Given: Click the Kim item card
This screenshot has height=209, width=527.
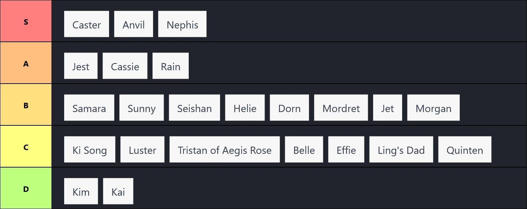Looking at the screenshot, I should point(81,192).
